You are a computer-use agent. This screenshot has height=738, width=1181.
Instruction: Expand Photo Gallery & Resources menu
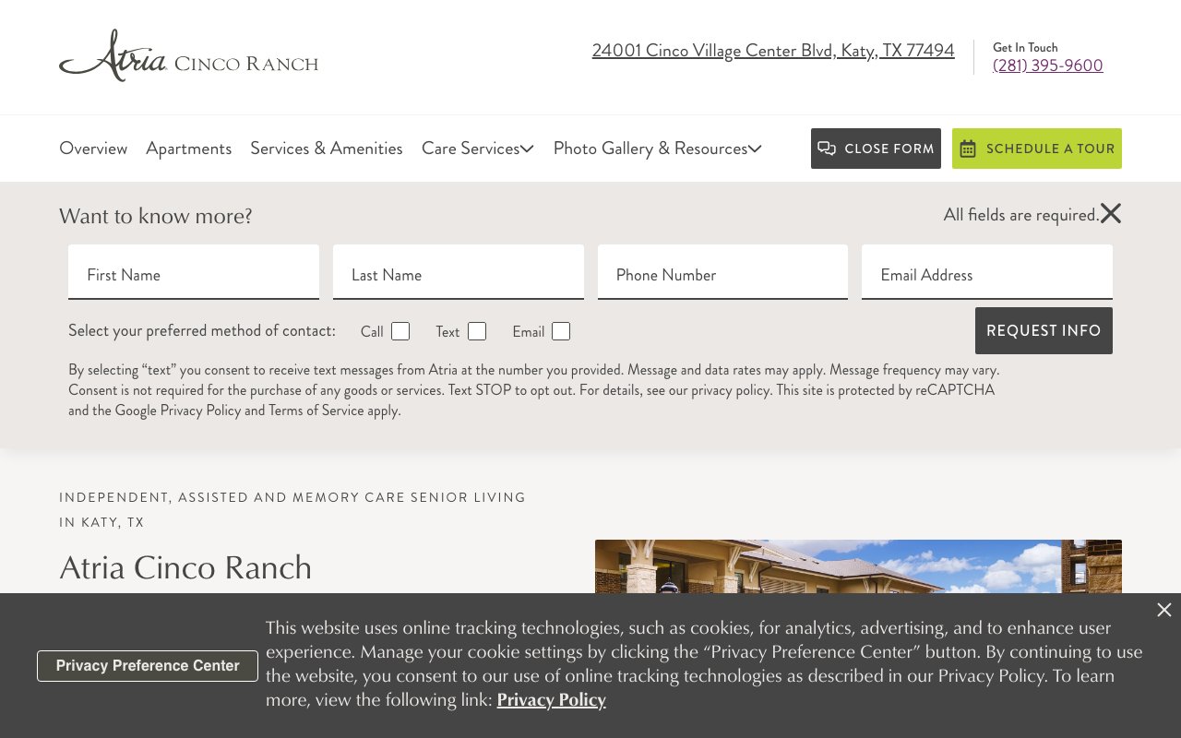[x=658, y=149]
